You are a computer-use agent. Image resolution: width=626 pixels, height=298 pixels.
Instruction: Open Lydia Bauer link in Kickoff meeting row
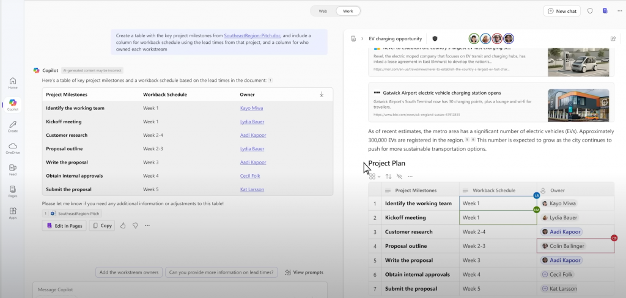252,122
